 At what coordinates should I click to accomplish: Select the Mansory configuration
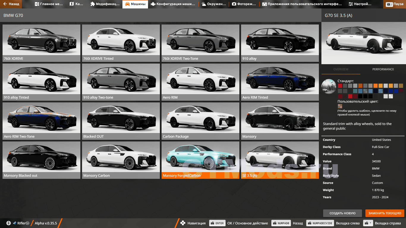(280, 121)
